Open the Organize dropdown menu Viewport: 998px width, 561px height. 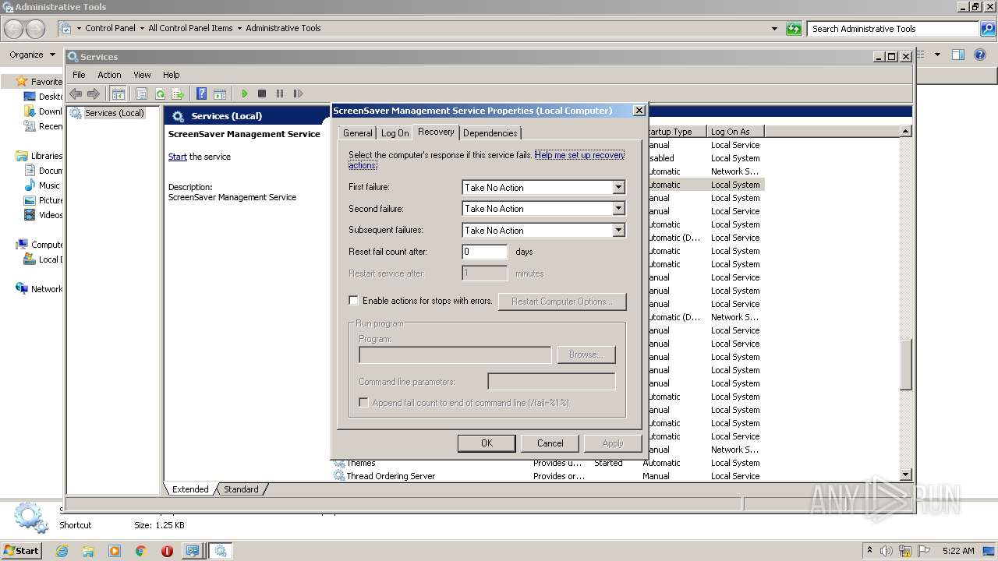tap(32, 55)
